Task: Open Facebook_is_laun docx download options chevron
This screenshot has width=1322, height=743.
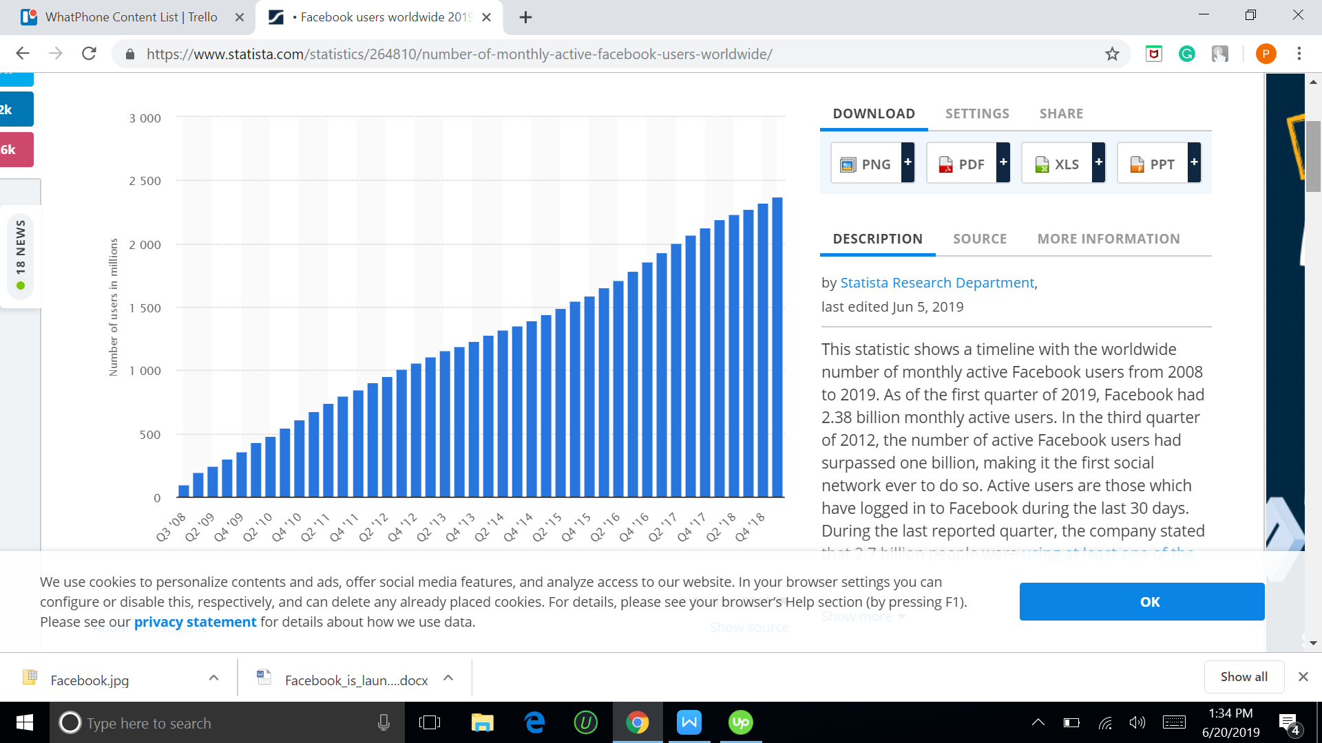Action: [x=448, y=678]
